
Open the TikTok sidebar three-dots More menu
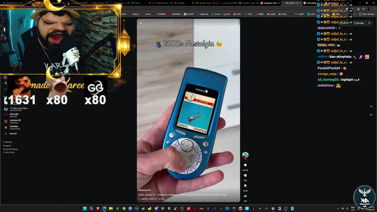[x=5, y=89]
